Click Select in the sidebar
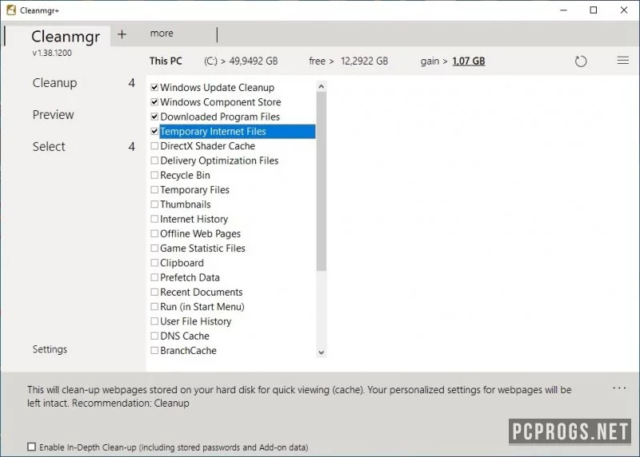This screenshot has width=640, height=457. (x=49, y=146)
